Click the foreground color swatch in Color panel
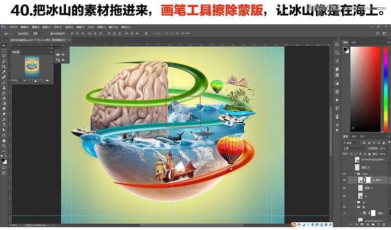 coord(345,50)
